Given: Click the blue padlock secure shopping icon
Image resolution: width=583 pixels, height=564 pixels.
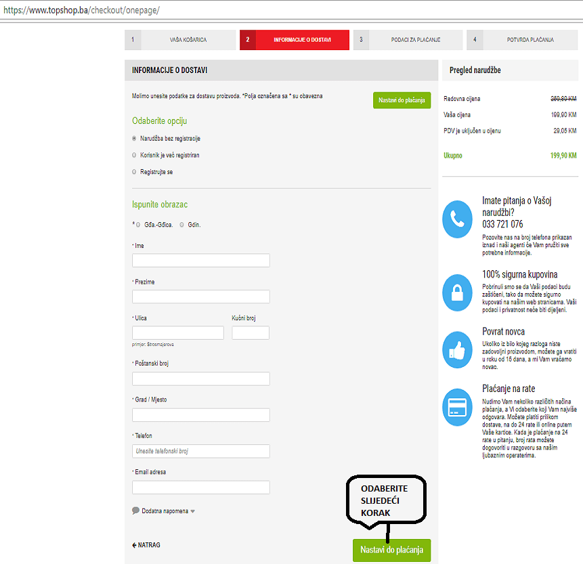Looking at the screenshot, I should coord(457,292).
